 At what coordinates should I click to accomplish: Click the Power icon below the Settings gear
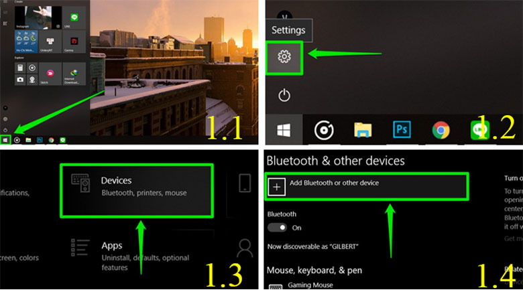[x=284, y=95]
